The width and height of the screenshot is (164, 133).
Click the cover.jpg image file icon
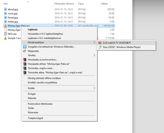[x=5, y=13]
